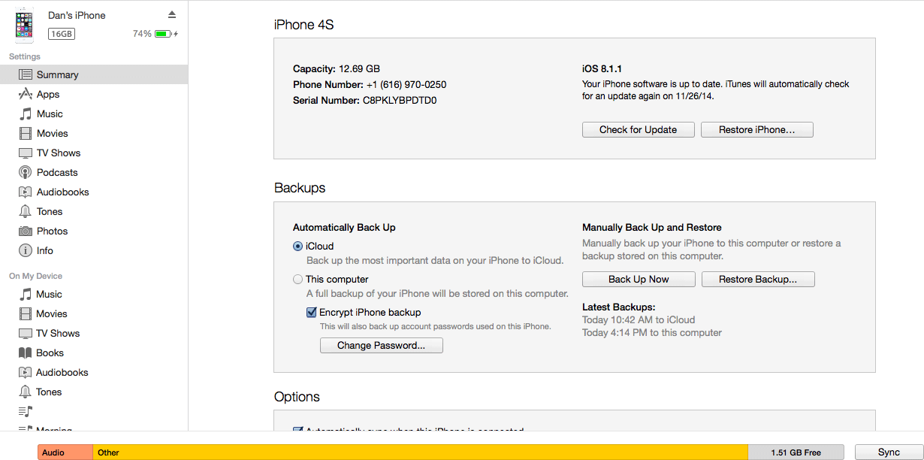924x460 pixels.
Task: Show Movies under On My Device
Action: 52,313
